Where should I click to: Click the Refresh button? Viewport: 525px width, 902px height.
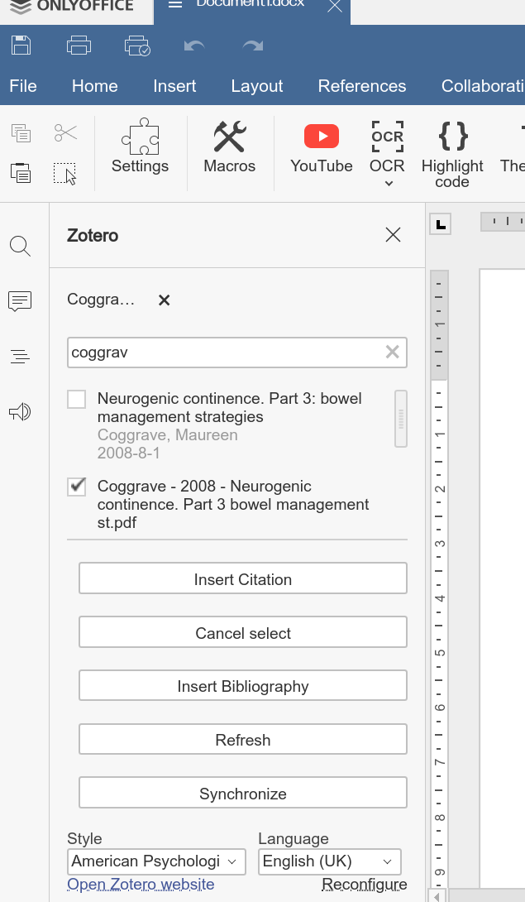[x=243, y=739]
